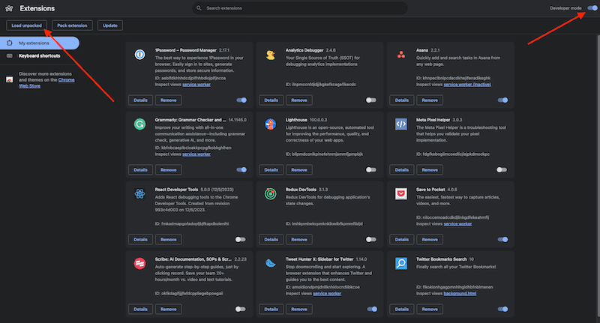Click the Meta Pixel Helper icon
This screenshot has width=600, height=323.
[x=401, y=124]
